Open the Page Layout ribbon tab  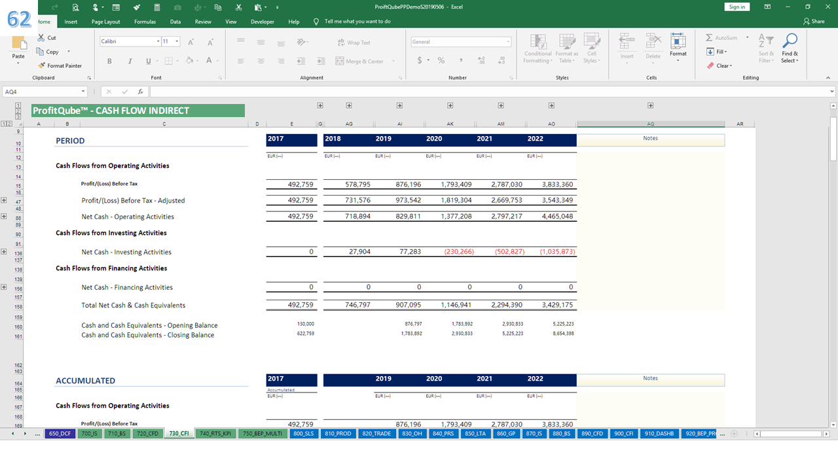(105, 22)
